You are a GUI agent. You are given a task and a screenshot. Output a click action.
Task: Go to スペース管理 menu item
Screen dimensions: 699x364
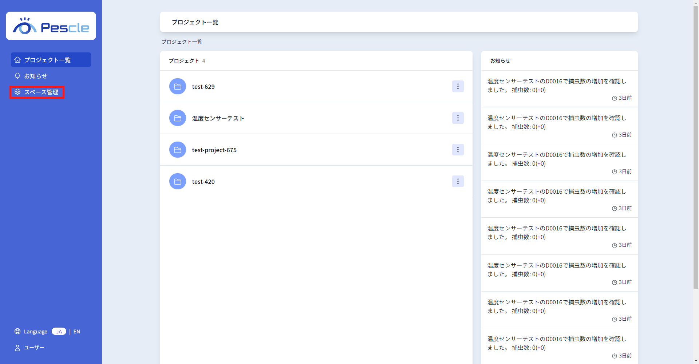coord(41,92)
